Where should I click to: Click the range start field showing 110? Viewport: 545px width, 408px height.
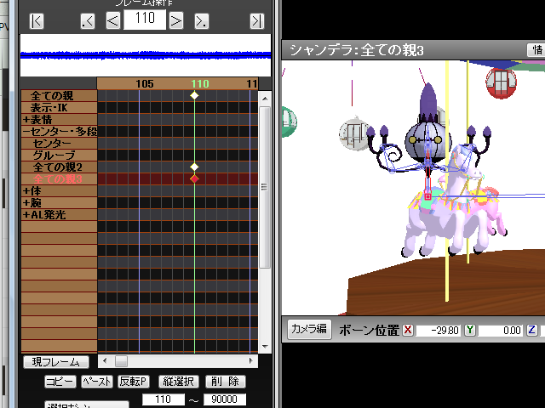click(163, 399)
